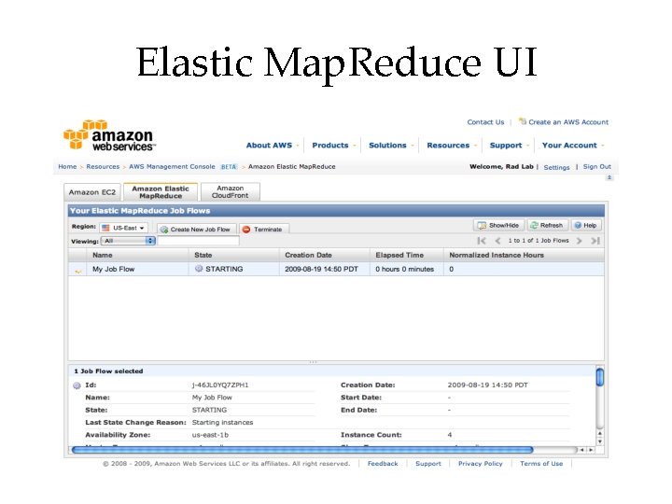This screenshot has width=672, height=504.
Task: Click the Contact Us link
Action: tap(485, 122)
